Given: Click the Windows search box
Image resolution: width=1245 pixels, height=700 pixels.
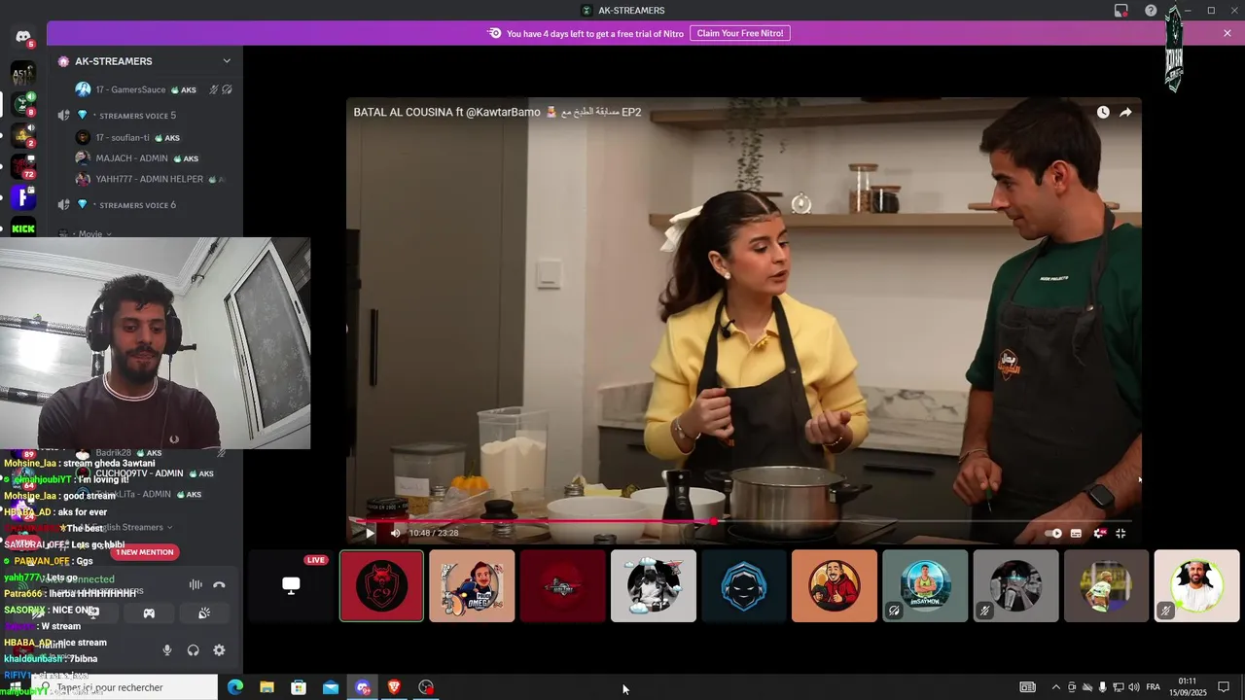Looking at the screenshot, I should (125, 687).
